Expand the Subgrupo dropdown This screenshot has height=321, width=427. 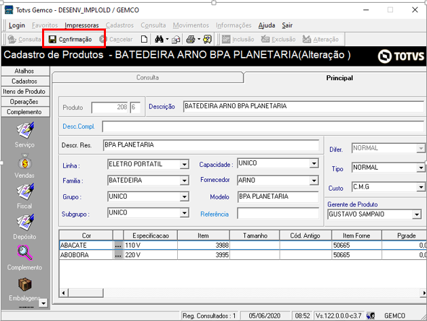pos(185,212)
